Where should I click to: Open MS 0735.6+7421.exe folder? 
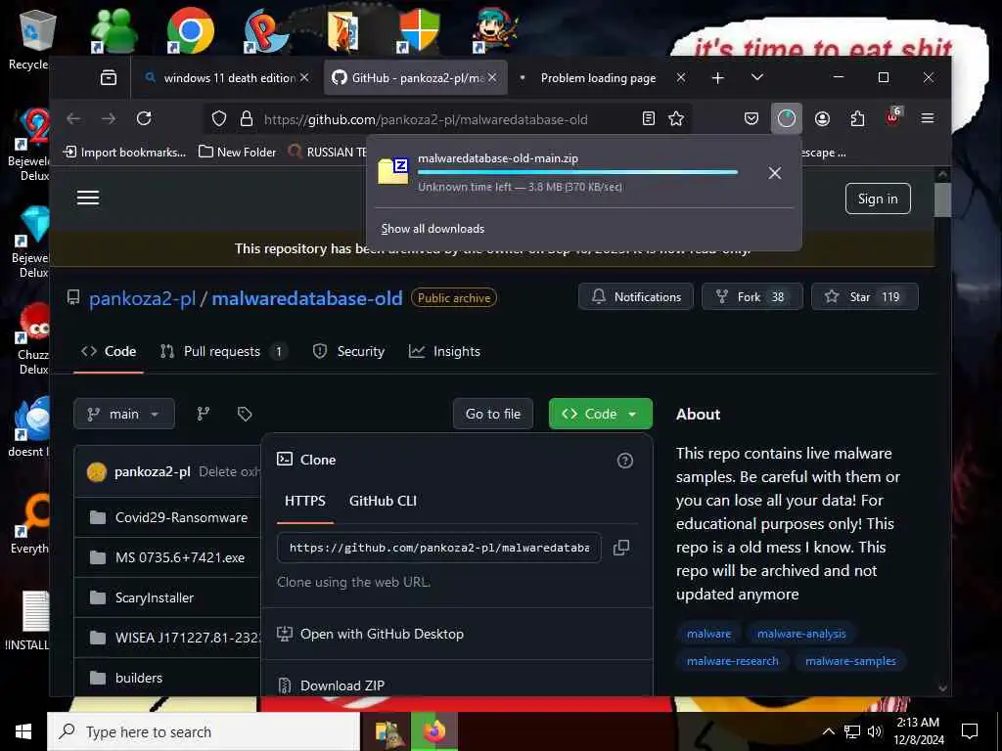coord(180,557)
